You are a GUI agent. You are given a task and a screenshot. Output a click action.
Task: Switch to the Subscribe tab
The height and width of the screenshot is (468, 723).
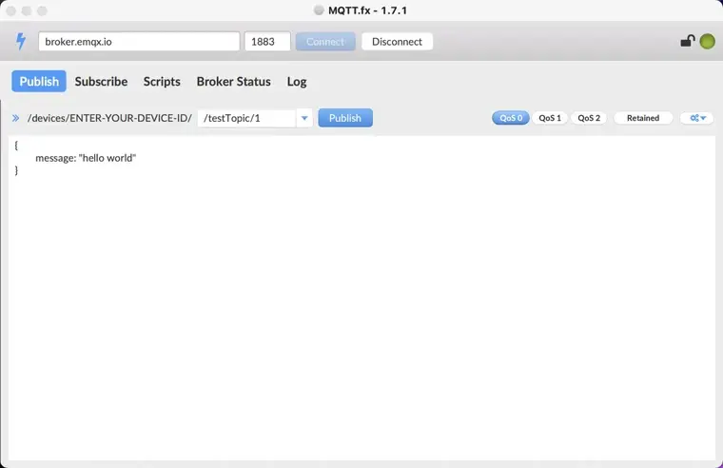pos(101,82)
